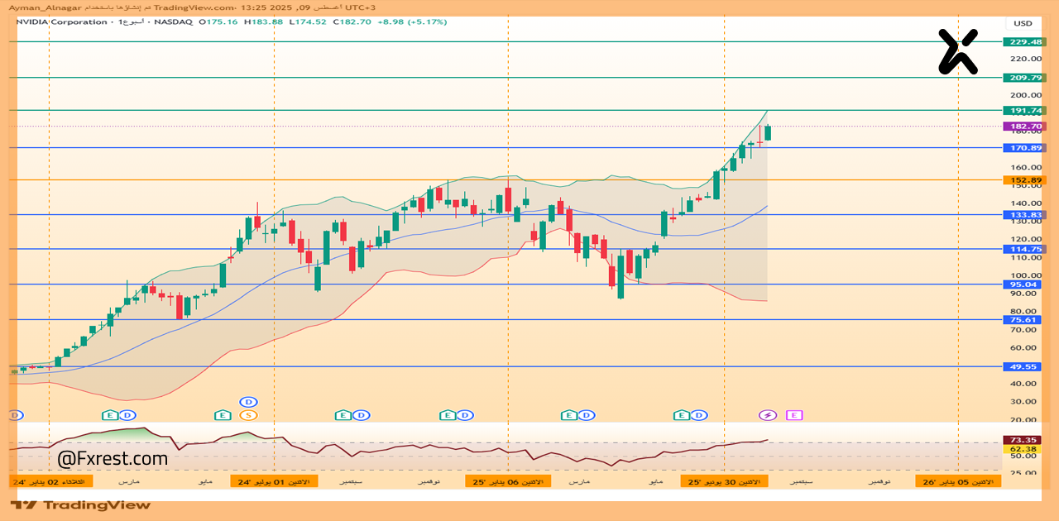Click the close value C182.70
1059x521 pixels.
(x=352, y=22)
